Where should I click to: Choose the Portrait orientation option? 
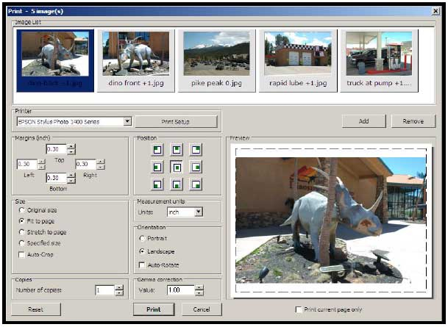tap(142, 238)
